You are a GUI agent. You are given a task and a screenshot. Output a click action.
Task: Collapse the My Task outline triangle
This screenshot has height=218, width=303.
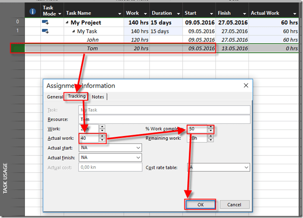(x=74, y=31)
